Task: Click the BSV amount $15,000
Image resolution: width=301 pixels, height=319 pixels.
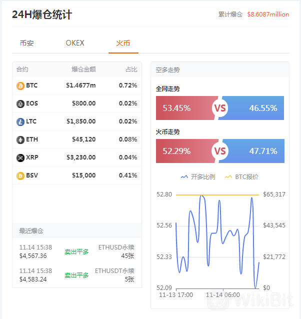Action: click(x=84, y=175)
